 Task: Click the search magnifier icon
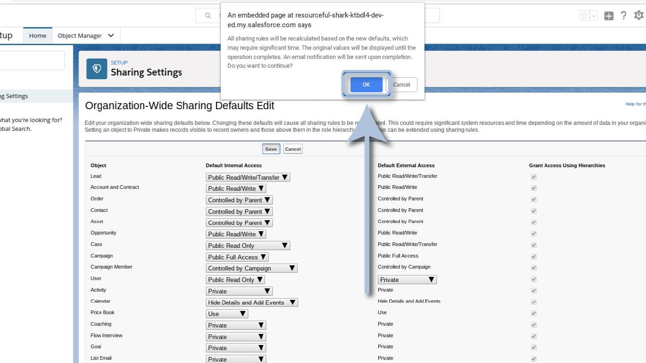click(x=208, y=16)
